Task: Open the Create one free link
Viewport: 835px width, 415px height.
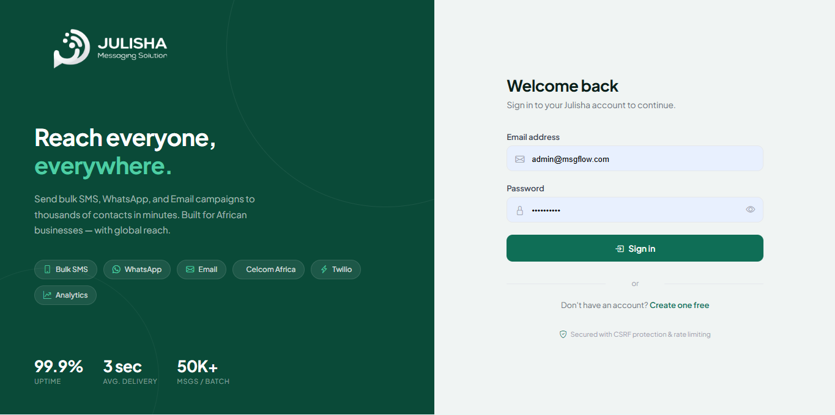Action: 680,305
